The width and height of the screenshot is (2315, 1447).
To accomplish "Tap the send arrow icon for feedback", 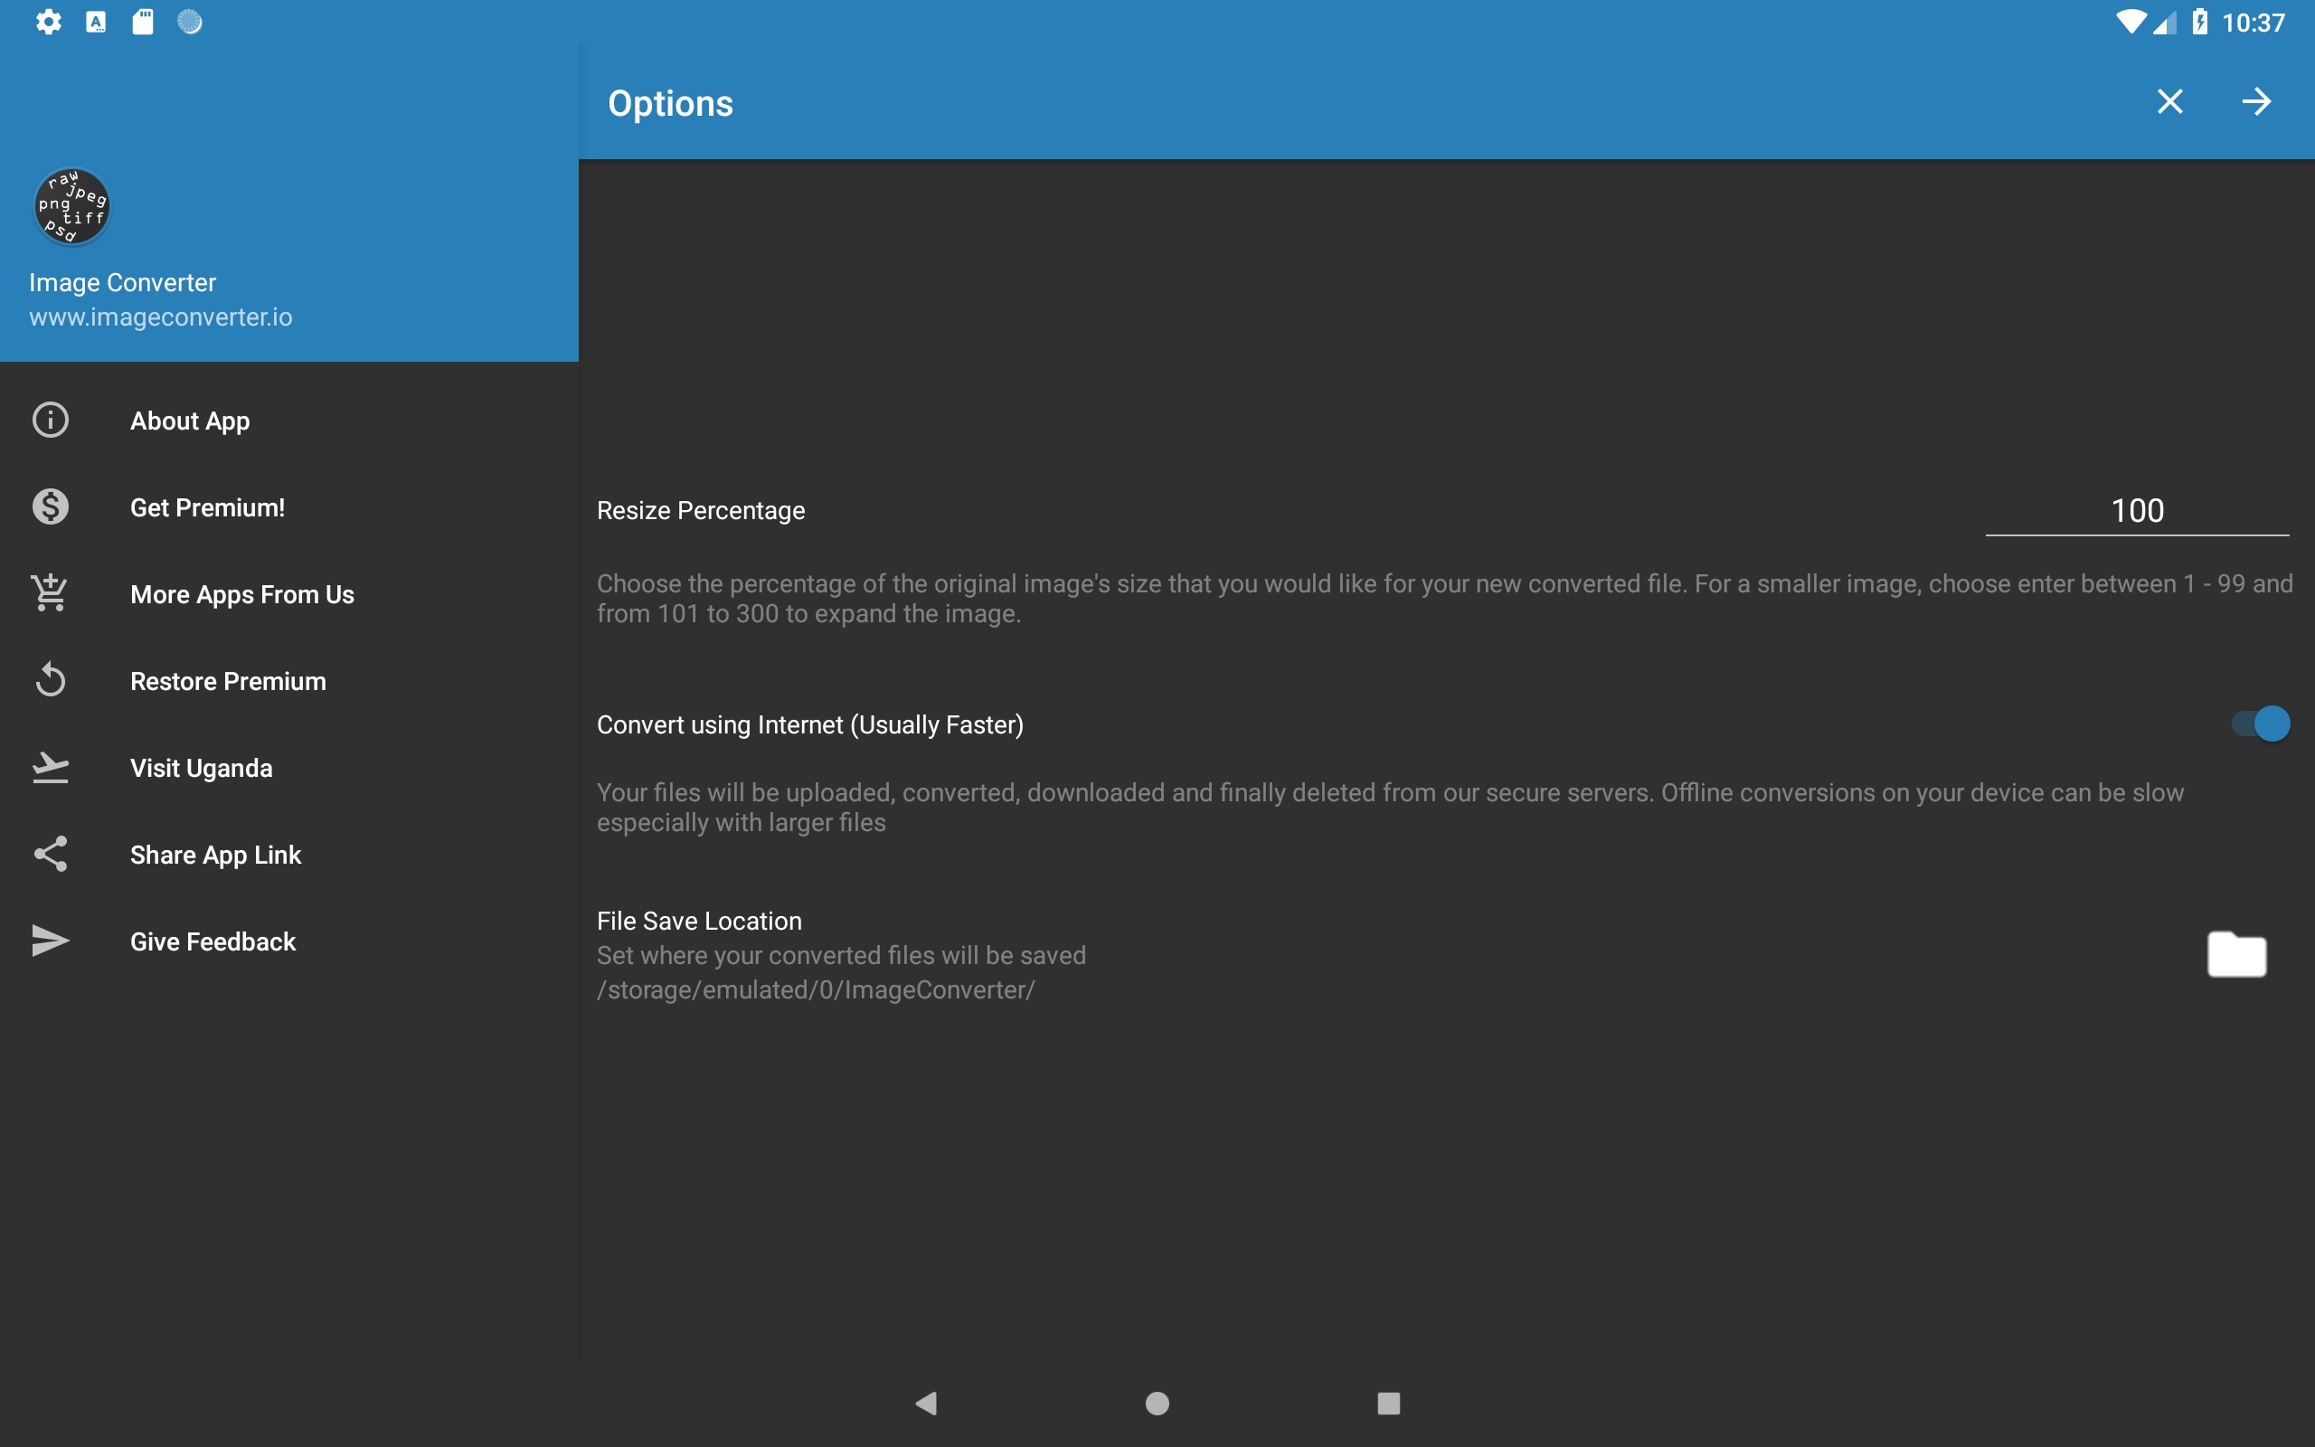I will tap(50, 941).
